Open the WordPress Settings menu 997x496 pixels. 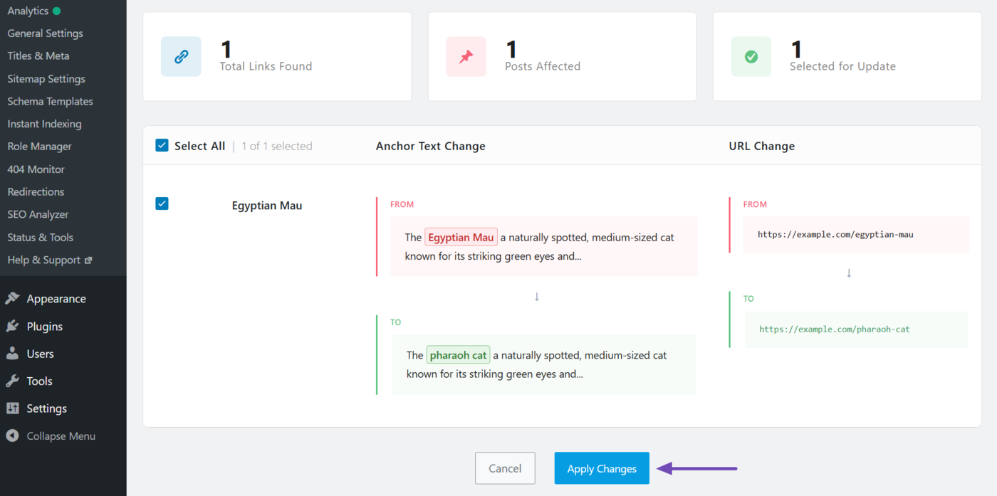pyautogui.click(x=46, y=408)
